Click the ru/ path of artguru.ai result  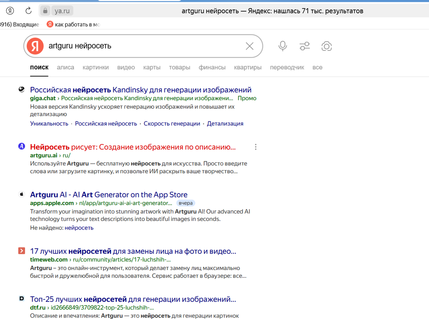pos(66,156)
